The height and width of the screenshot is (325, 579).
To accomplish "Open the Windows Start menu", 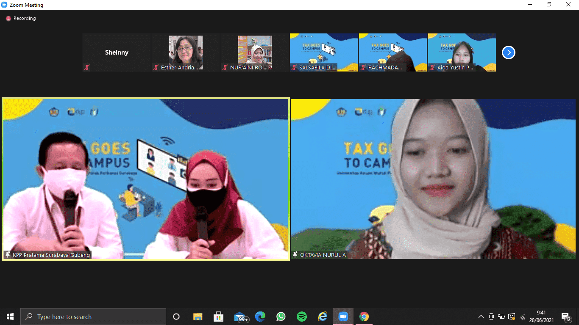I will click(x=10, y=317).
